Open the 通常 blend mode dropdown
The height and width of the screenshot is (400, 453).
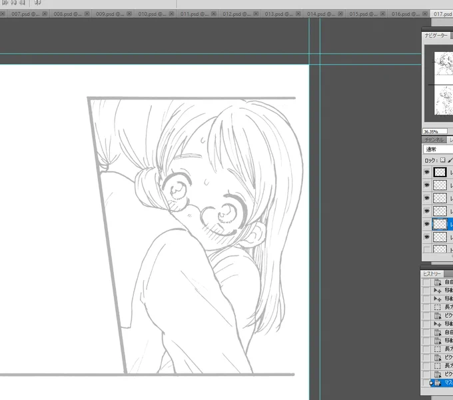tap(438, 149)
